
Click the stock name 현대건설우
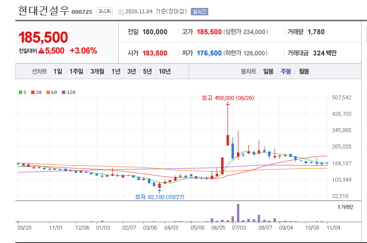(44, 10)
